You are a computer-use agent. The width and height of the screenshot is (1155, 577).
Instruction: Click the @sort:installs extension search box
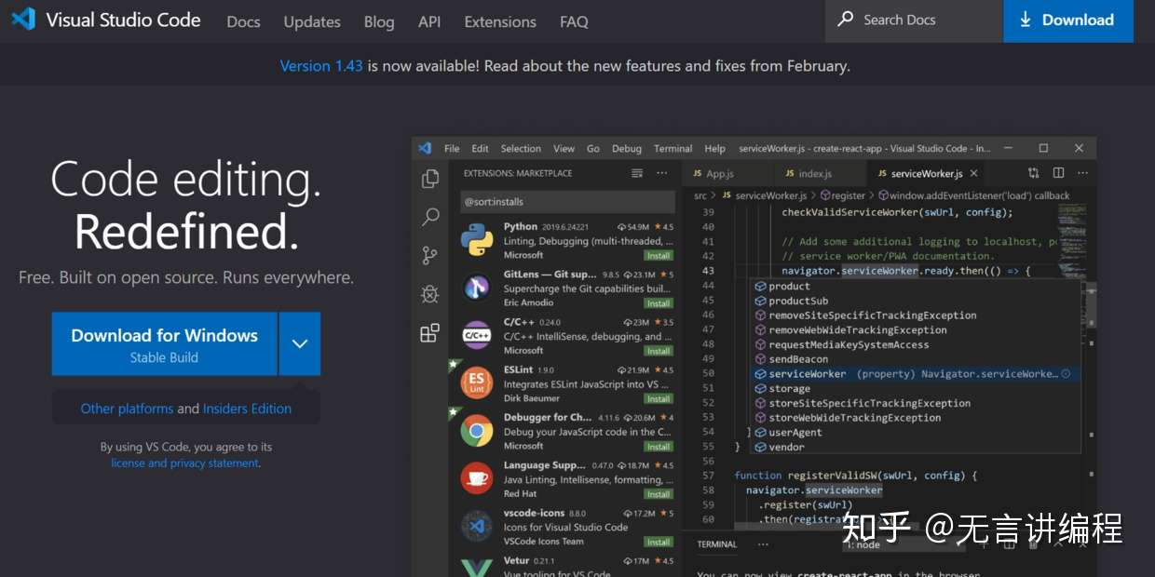point(567,202)
